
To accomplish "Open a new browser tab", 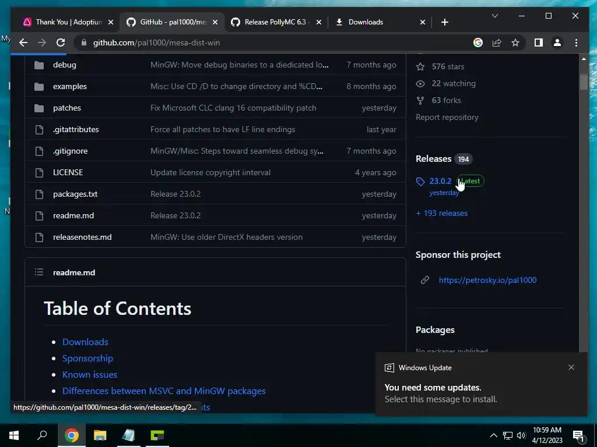I will [x=444, y=22].
